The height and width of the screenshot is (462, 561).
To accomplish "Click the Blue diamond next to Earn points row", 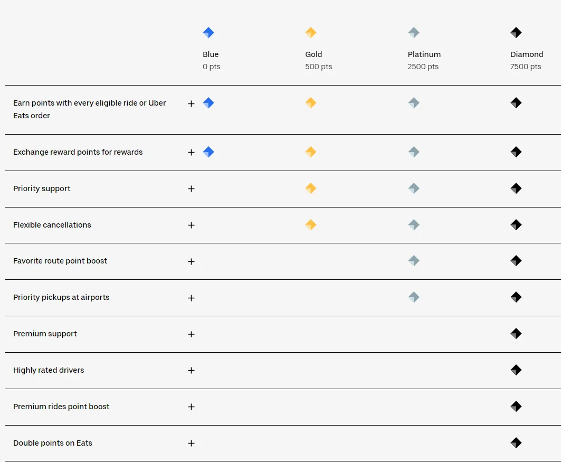I will coord(208,103).
